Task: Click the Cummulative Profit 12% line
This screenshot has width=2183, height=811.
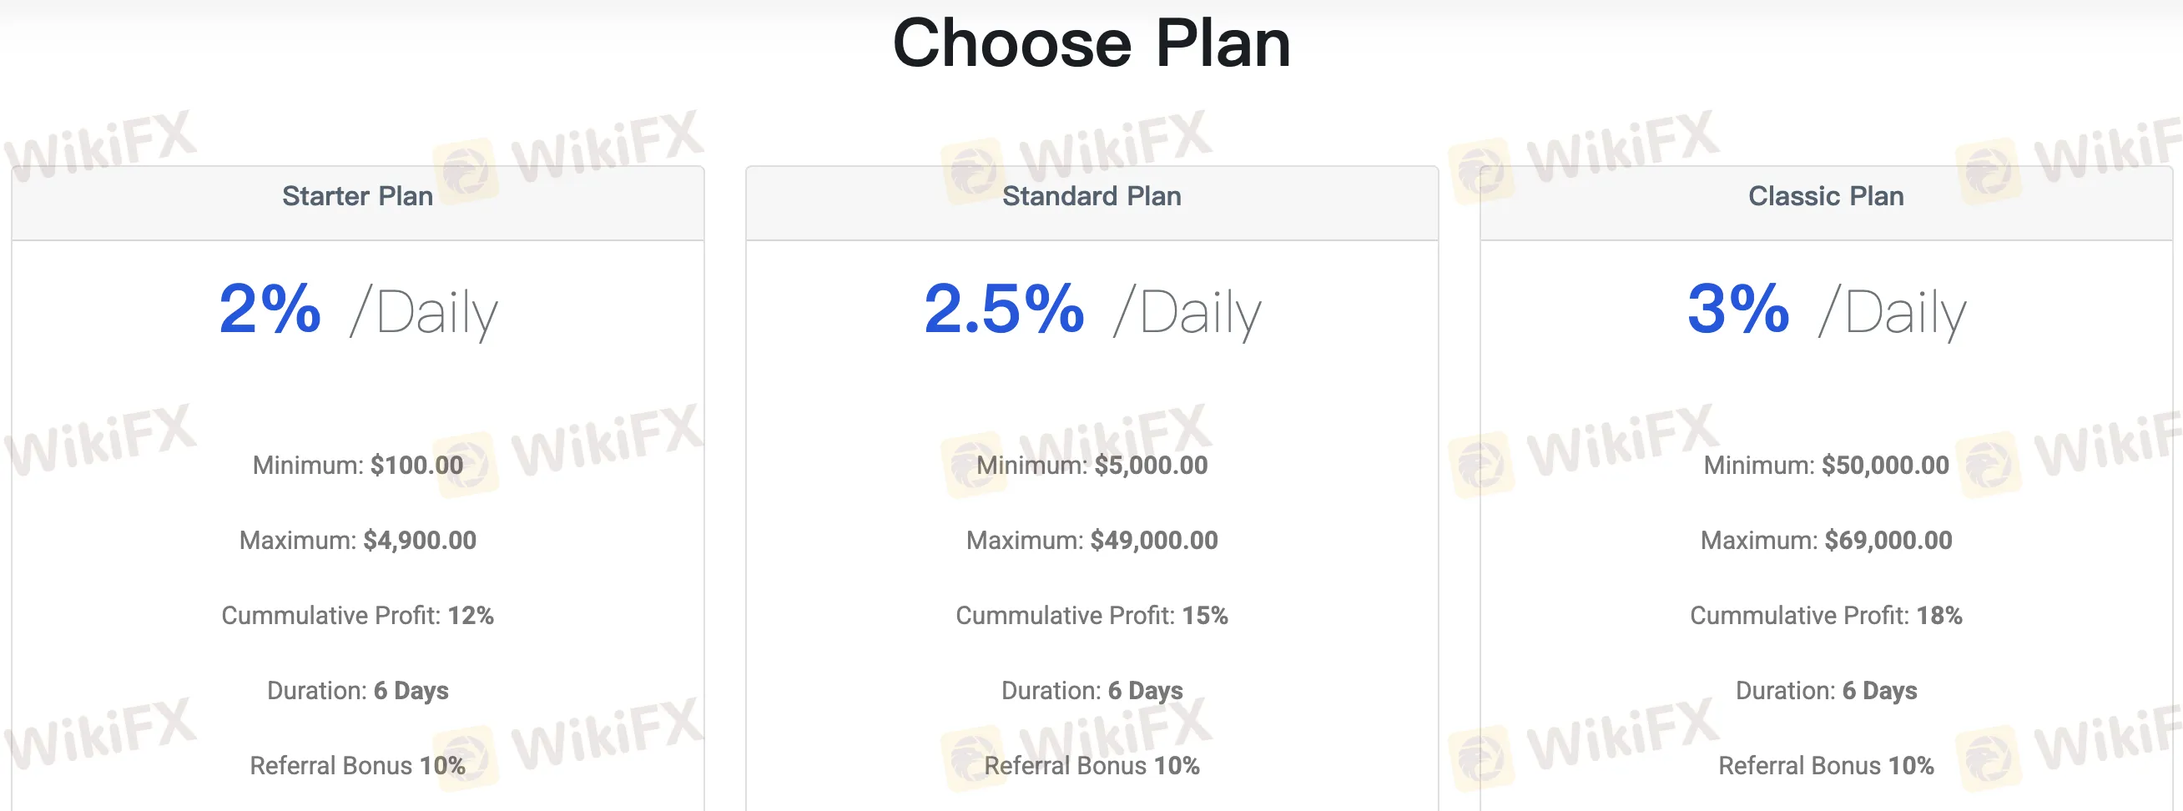Action: pyautogui.click(x=357, y=616)
